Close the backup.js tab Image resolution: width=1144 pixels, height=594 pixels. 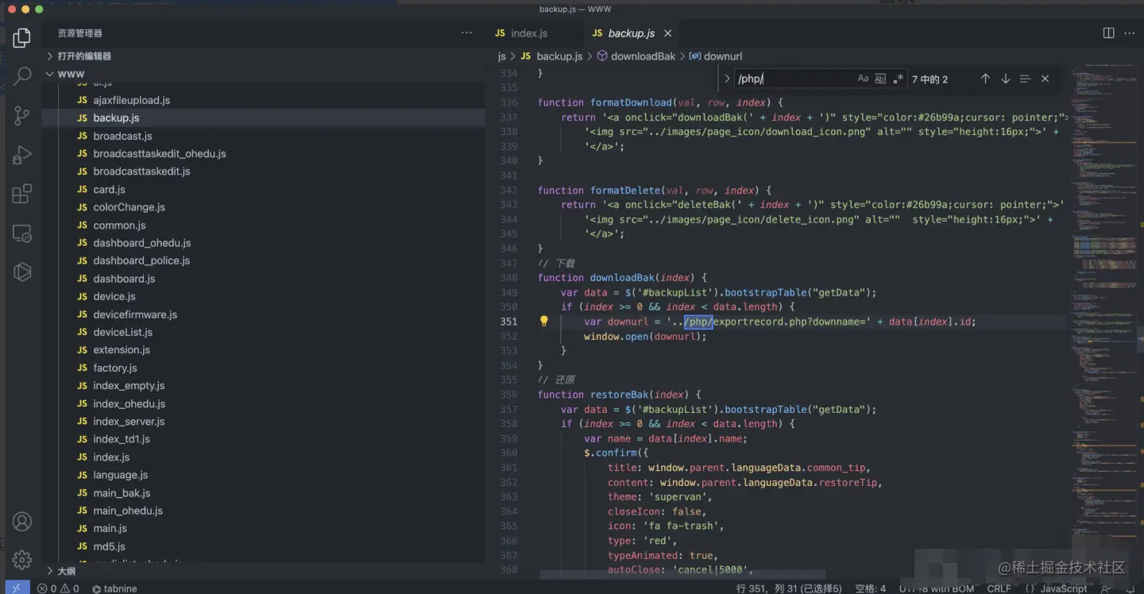tap(668, 33)
